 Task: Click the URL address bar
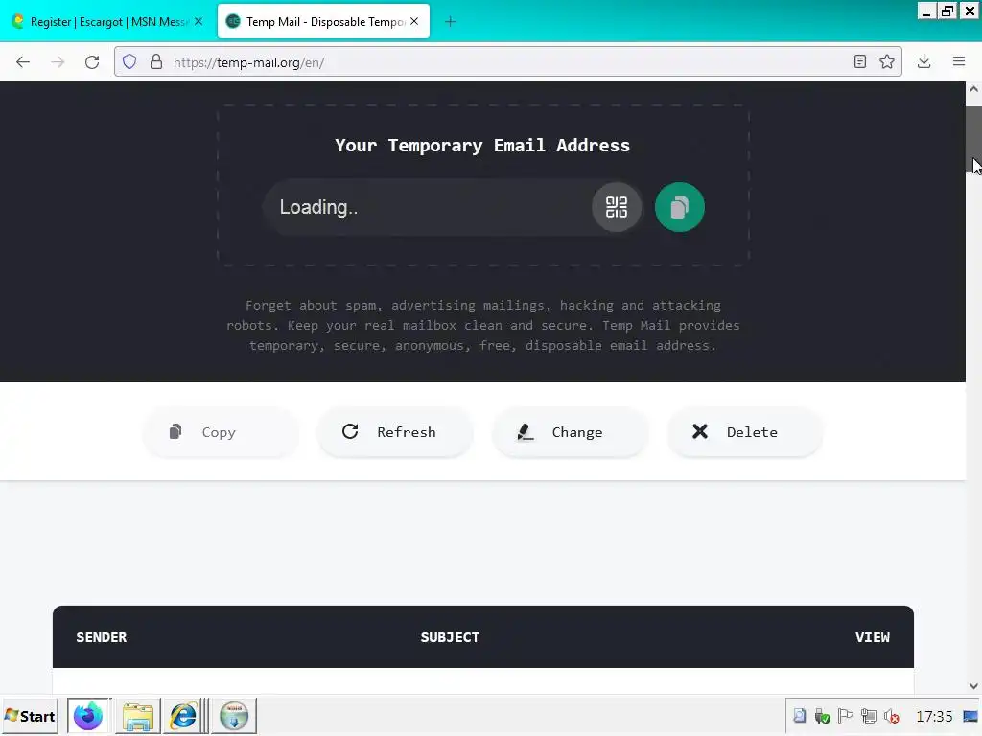[x=507, y=62]
